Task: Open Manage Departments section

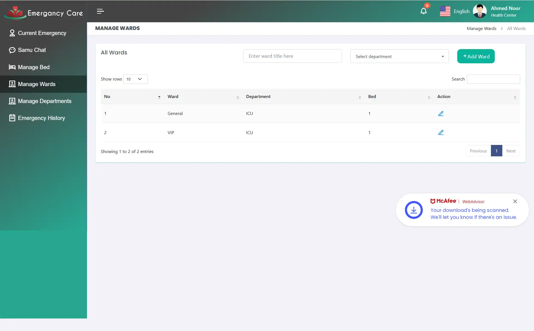Action: pos(44,101)
